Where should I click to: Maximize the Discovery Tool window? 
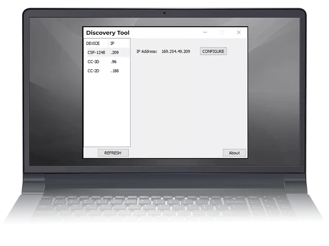point(222,32)
